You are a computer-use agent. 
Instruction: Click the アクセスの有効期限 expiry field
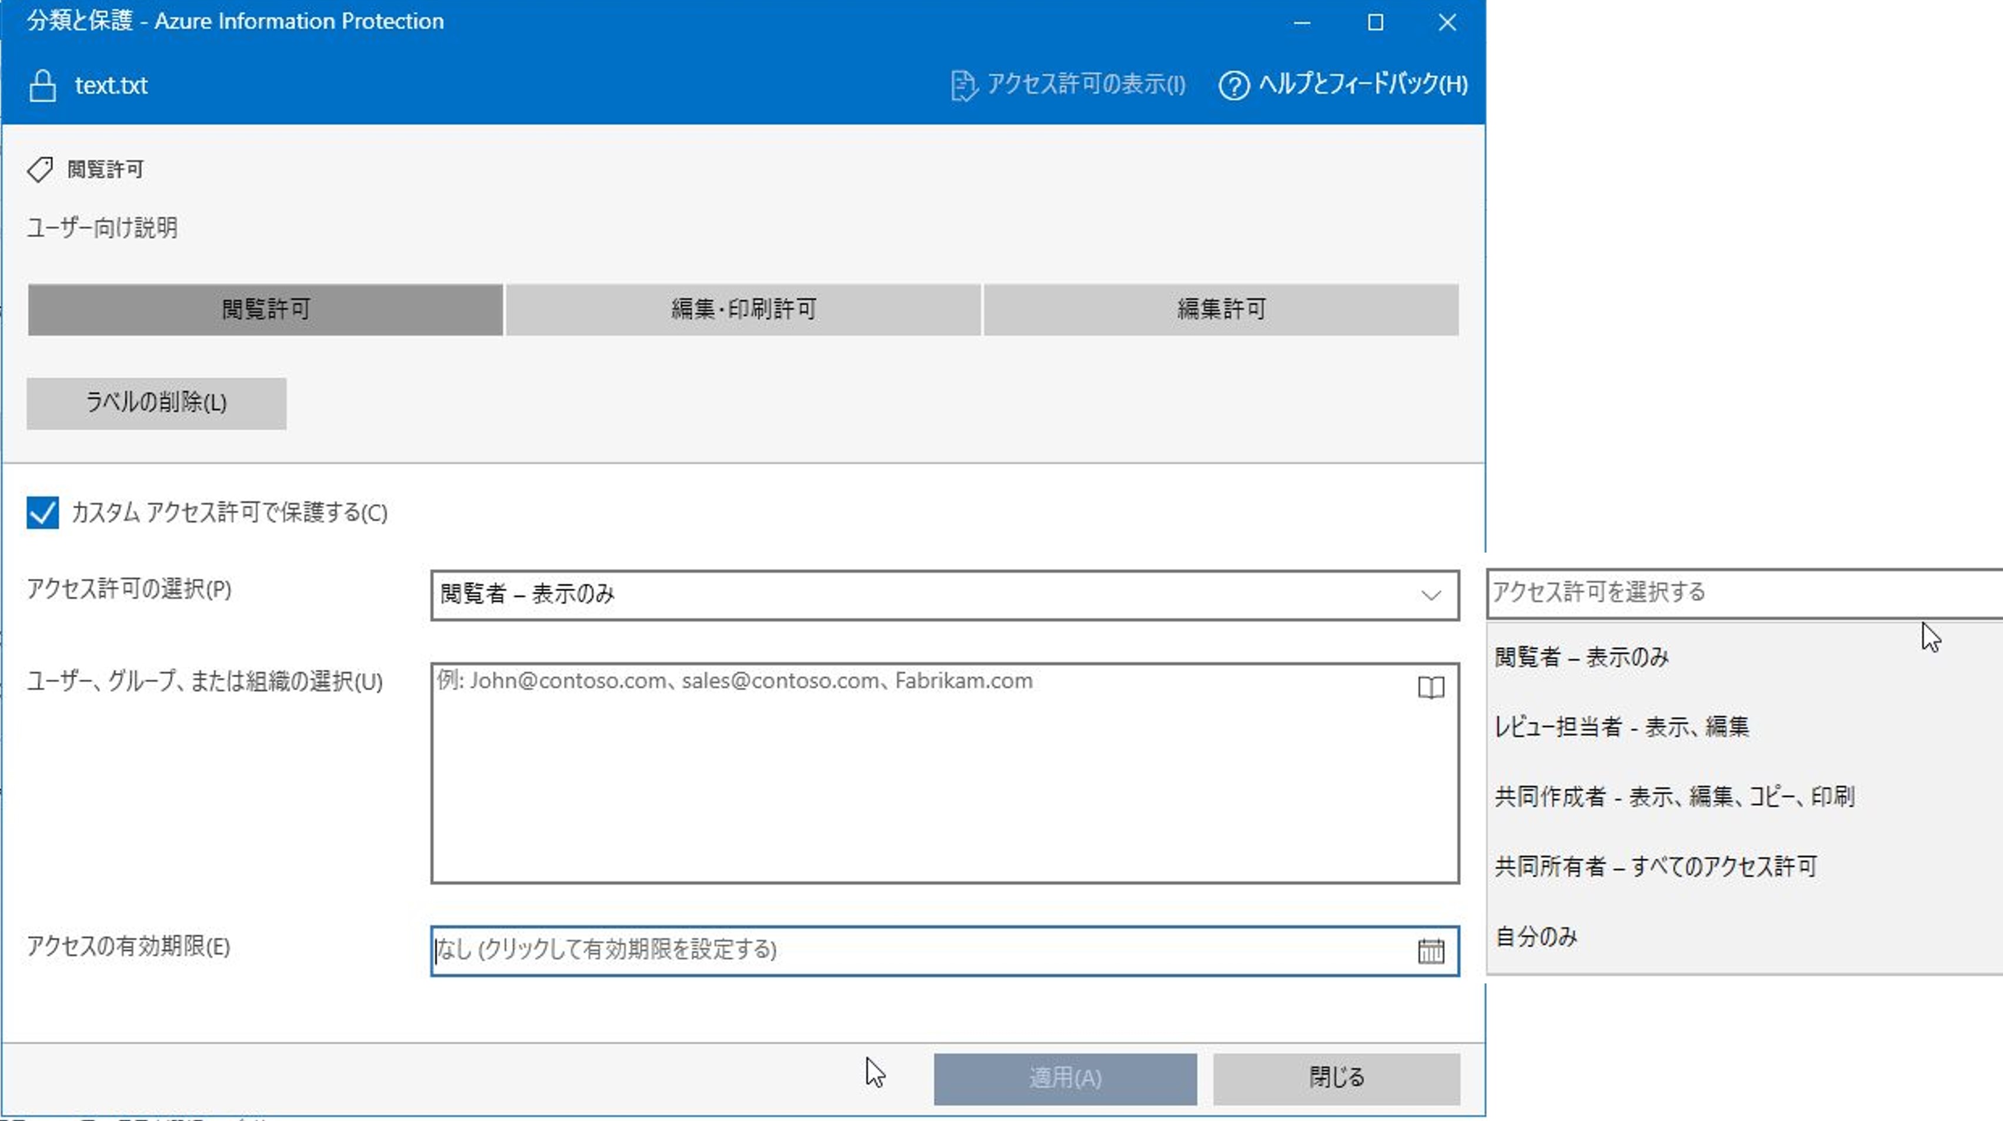[944, 951]
